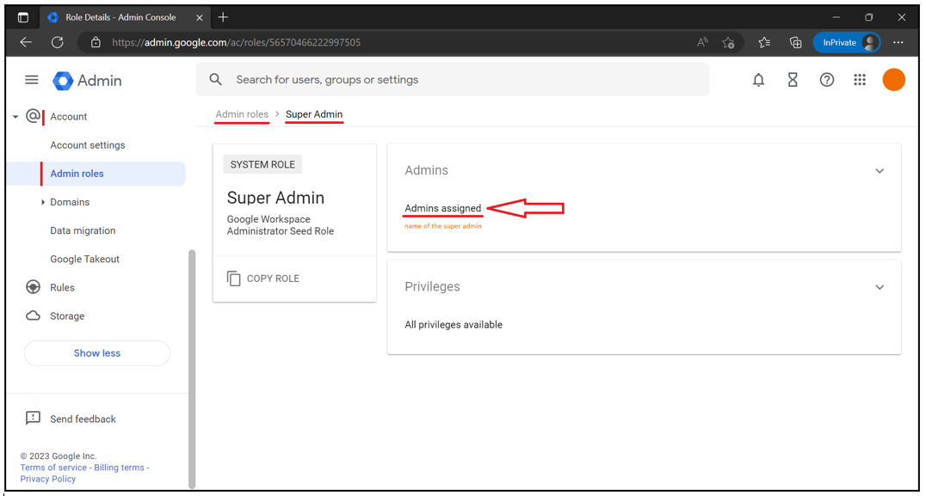Click the Admins panel heading
926x496 pixels.
pyautogui.click(x=426, y=170)
